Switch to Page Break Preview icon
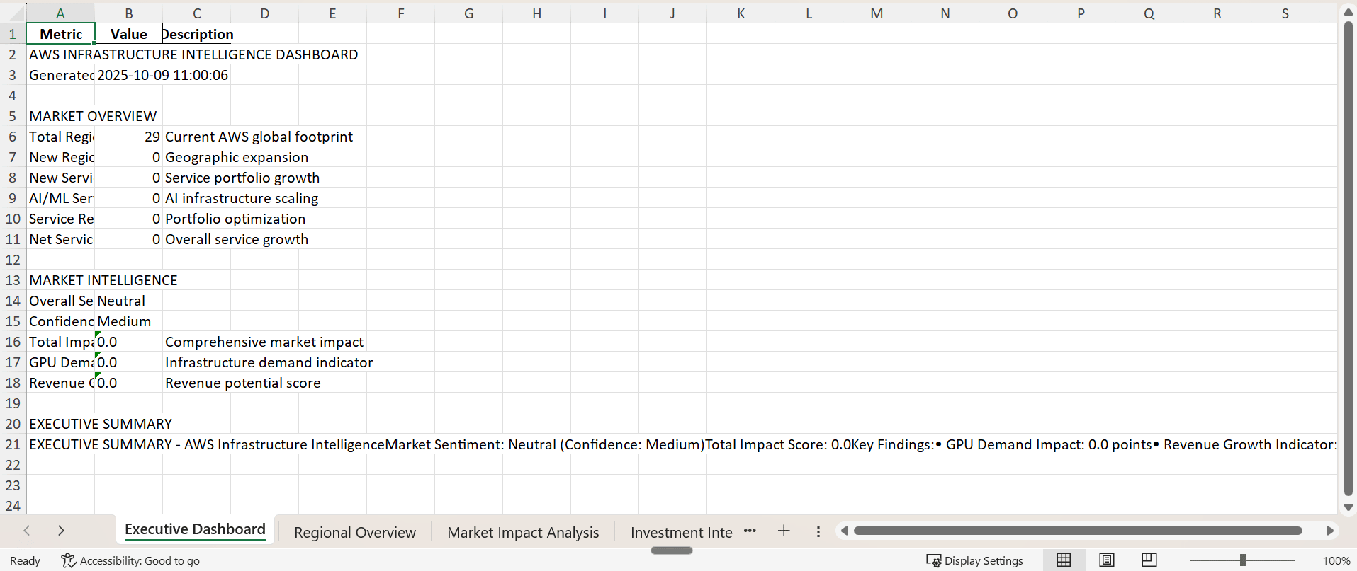The image size is (1357, 571). [1149, 560]
